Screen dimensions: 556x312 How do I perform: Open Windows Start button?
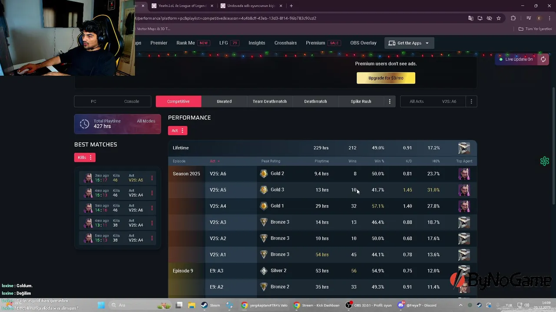[x=101, y=305]
